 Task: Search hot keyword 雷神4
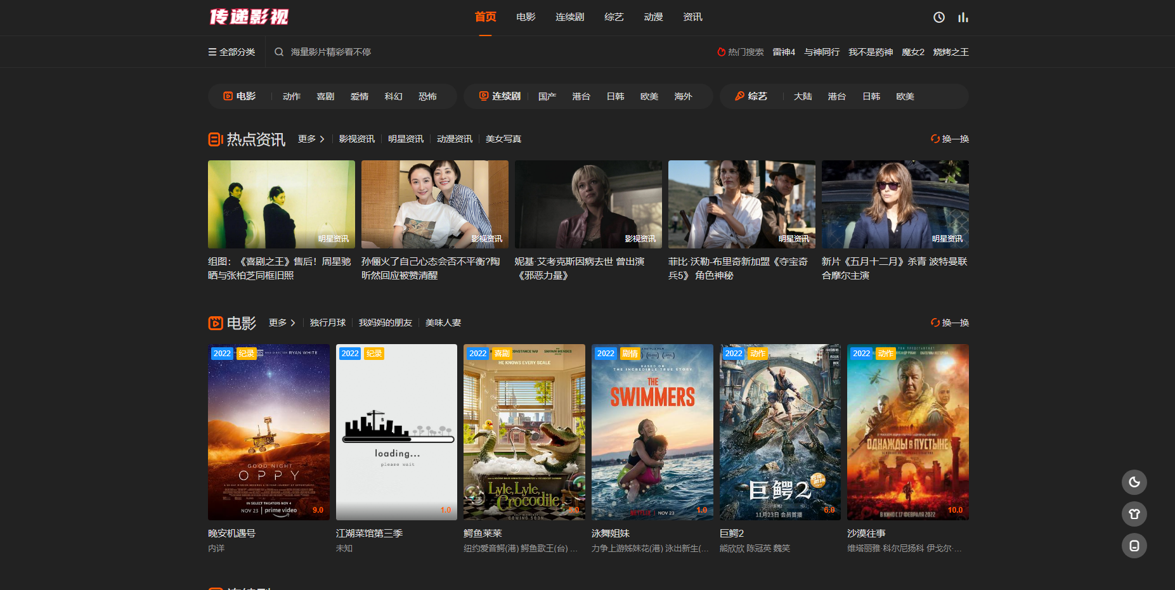pos(784,52)
